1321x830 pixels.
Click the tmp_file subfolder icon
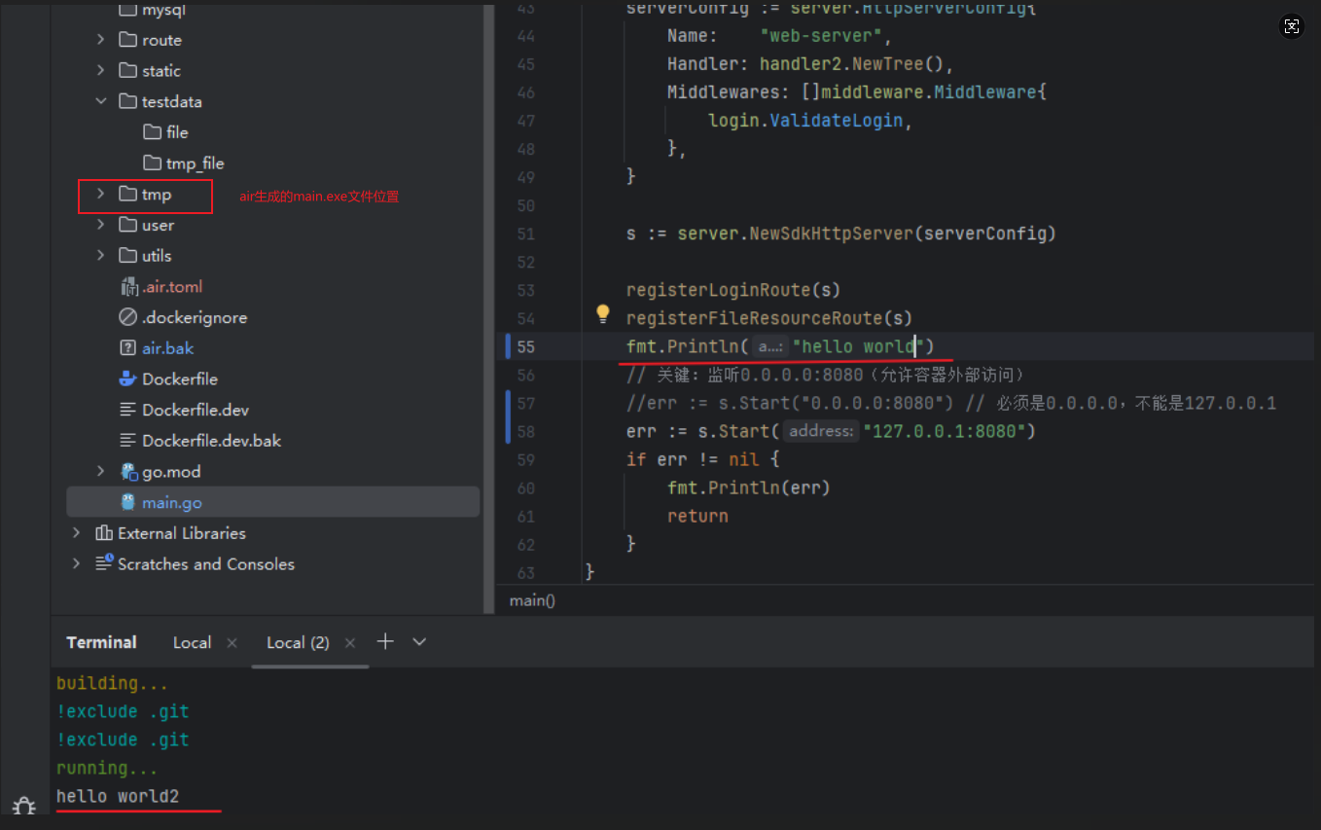152,162
